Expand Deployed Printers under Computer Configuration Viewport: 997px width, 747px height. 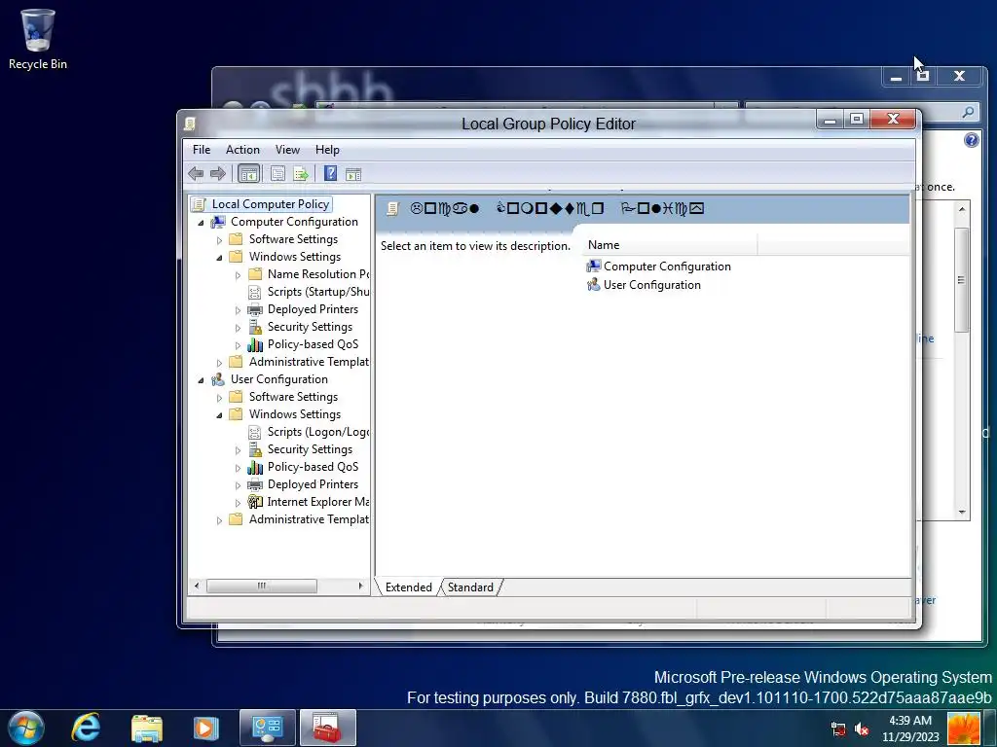coord(238,310)
